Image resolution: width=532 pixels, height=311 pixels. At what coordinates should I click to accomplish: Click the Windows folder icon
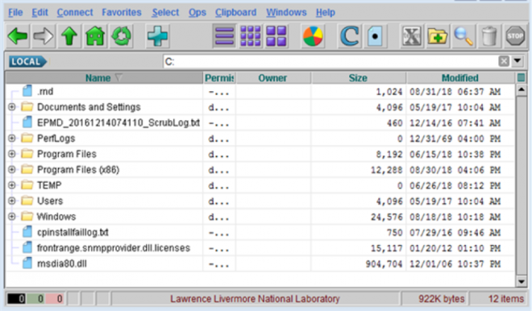point(27,217)
